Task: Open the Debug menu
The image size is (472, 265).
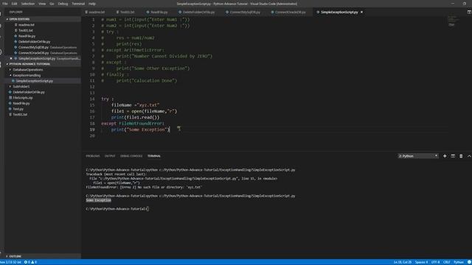Action: (63, 4)
